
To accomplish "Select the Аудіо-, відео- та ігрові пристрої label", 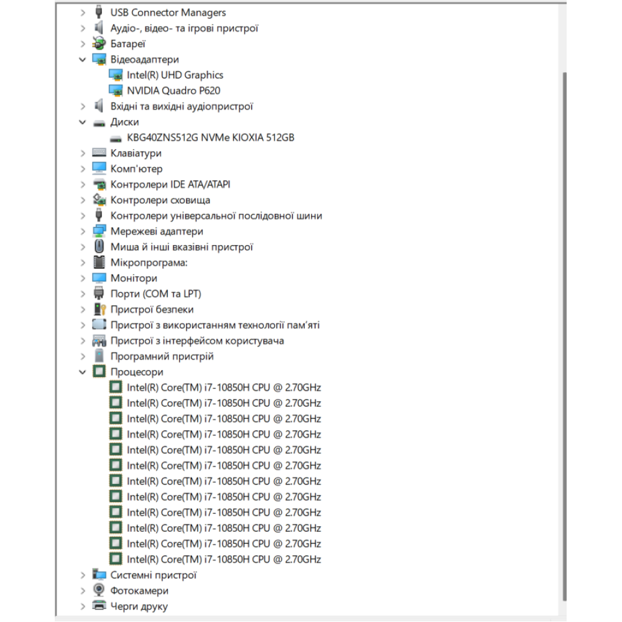I will tap(184, 29).
